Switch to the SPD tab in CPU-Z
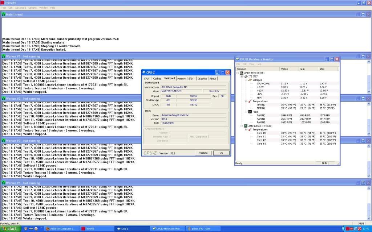 (191, 79)
